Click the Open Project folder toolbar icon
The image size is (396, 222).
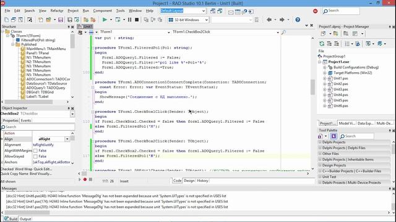(x=48, y=20)
